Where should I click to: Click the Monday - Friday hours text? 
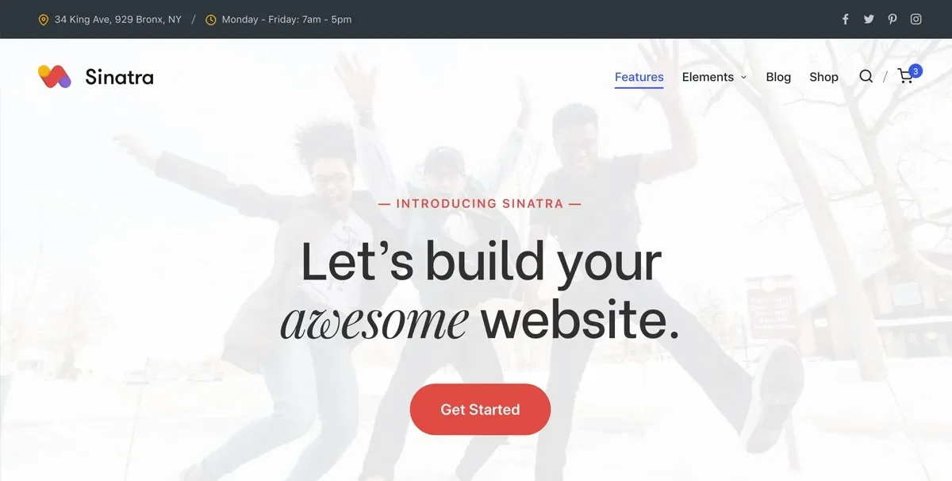click(286, 19)
